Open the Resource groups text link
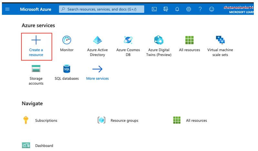 point(124,120)
